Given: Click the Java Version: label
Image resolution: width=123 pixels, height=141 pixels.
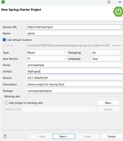Looking at the screenshot, I should click(x=10, y=59).
